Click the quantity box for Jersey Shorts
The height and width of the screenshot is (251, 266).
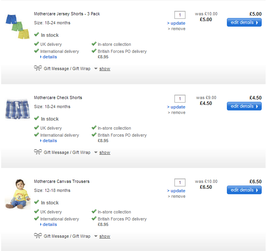pos(180,15)
